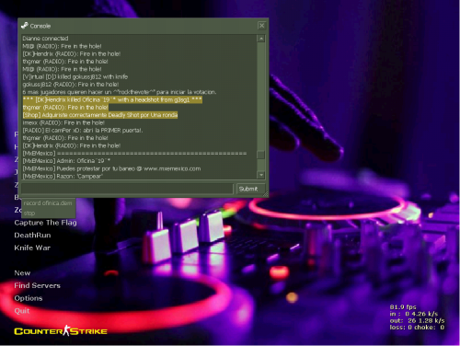Click the Submit button
This screenshot has width=460, height=346.
(248, 189)
